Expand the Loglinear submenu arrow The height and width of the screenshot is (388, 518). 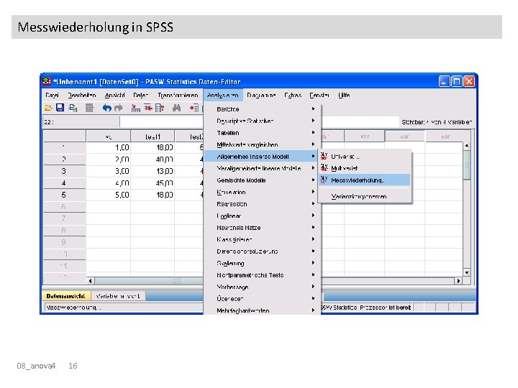313,216
